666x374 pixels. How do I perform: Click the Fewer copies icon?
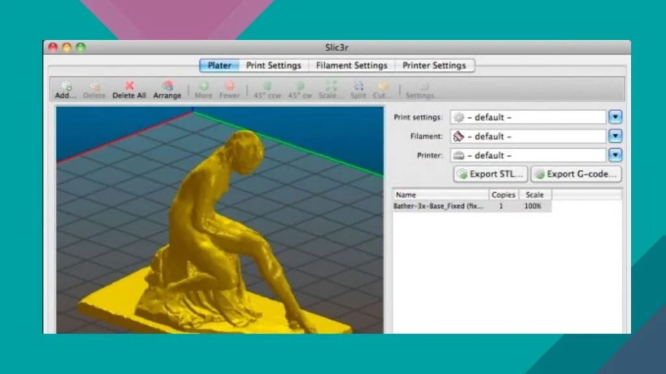click(x=230, y=86)
